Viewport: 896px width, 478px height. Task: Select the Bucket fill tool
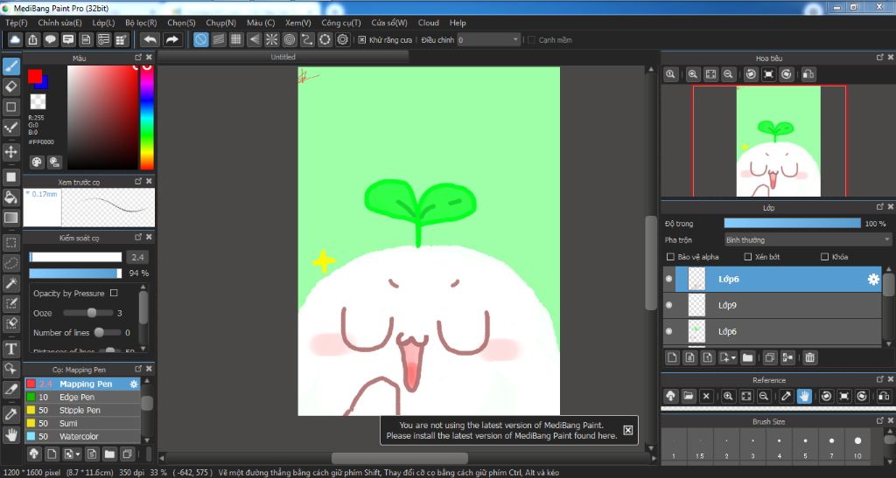pos(11,197)
